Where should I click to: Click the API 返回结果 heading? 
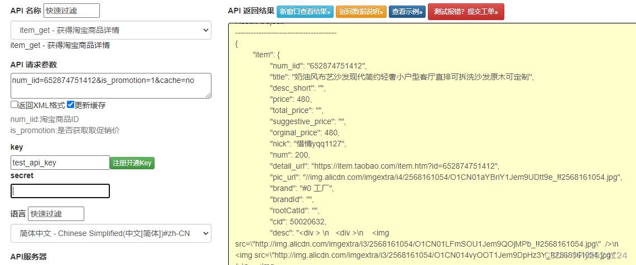(x=251, y=11)
